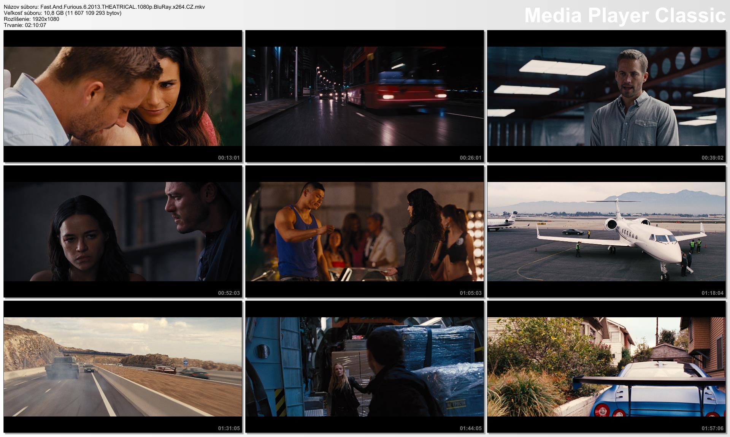
Task: Click the thumbnail at 00:13:01
Action: (x=122, y=96)
